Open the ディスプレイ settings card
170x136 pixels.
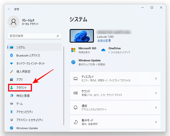point(115,78)
